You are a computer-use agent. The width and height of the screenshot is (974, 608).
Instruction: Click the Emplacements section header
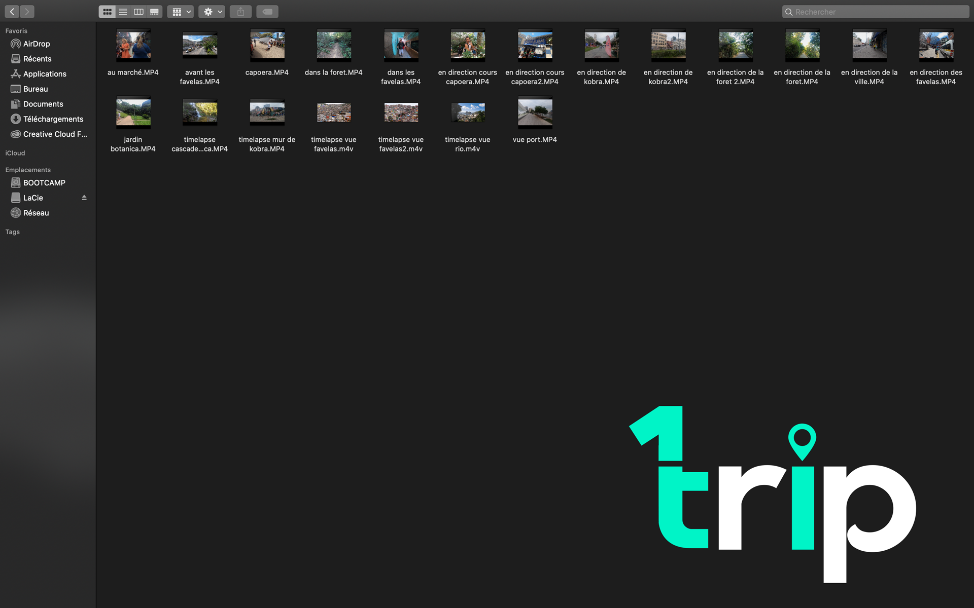pos(28,170)
